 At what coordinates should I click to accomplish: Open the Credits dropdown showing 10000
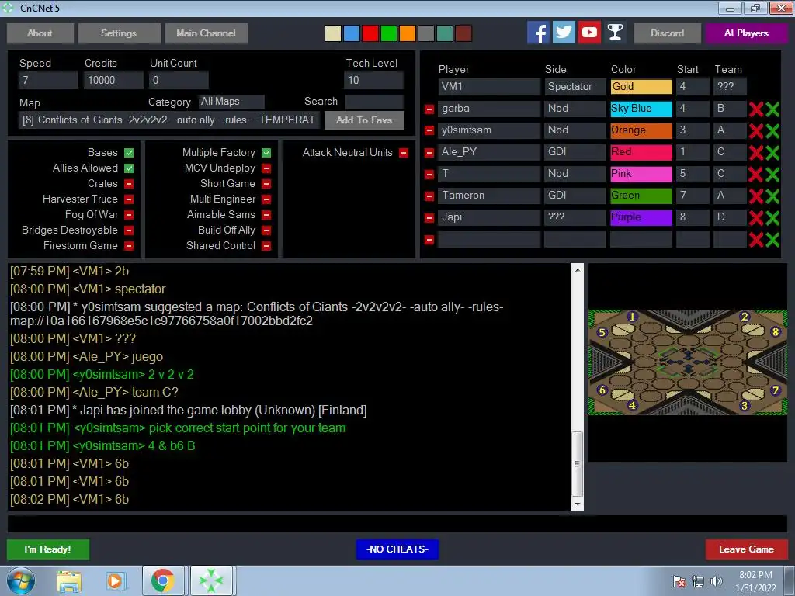coord(113,80)
